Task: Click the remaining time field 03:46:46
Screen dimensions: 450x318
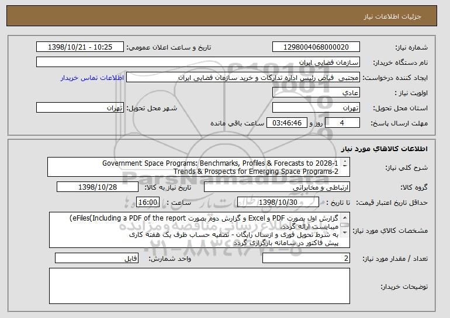Action: click(287, 123)
